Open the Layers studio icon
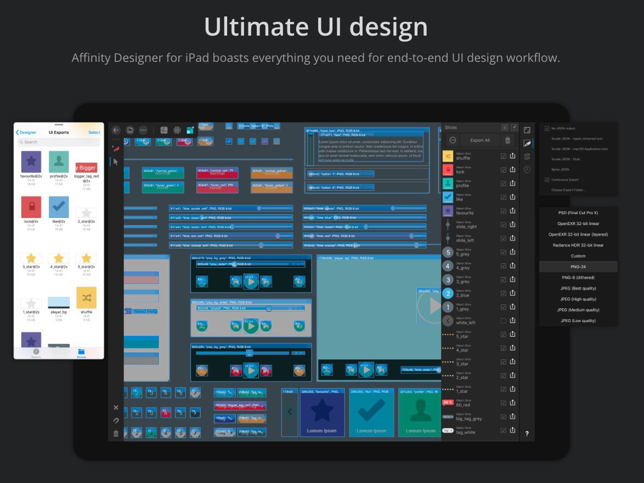 [527, 156]
